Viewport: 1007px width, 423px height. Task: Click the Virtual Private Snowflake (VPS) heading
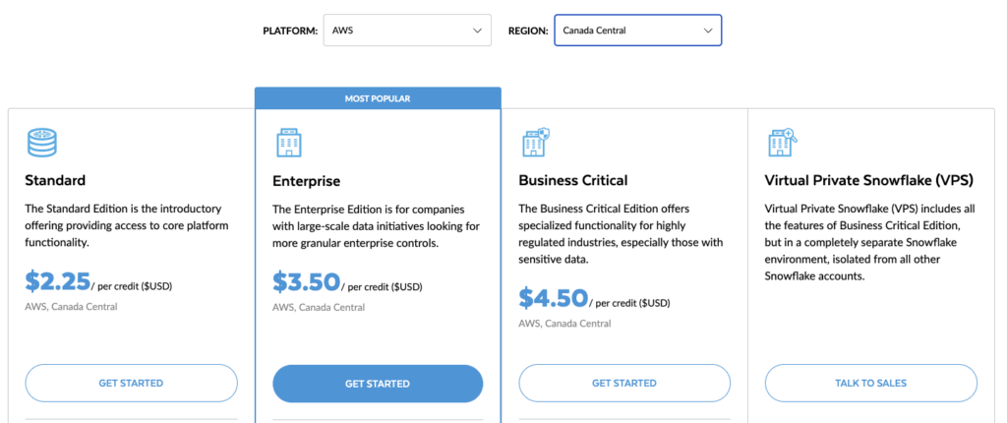(x=868, y=180)
